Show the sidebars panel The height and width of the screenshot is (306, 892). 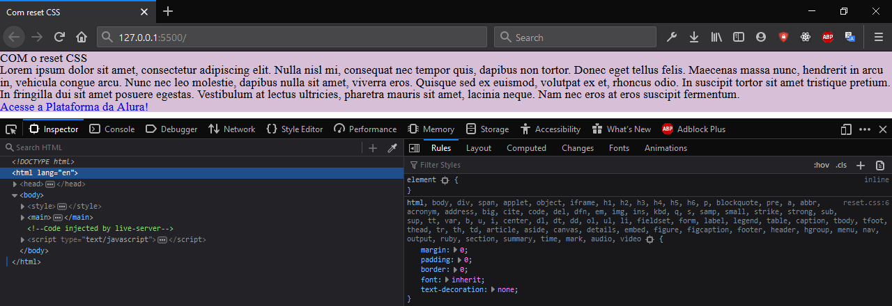pyautogui.click(x=739, y=37)
